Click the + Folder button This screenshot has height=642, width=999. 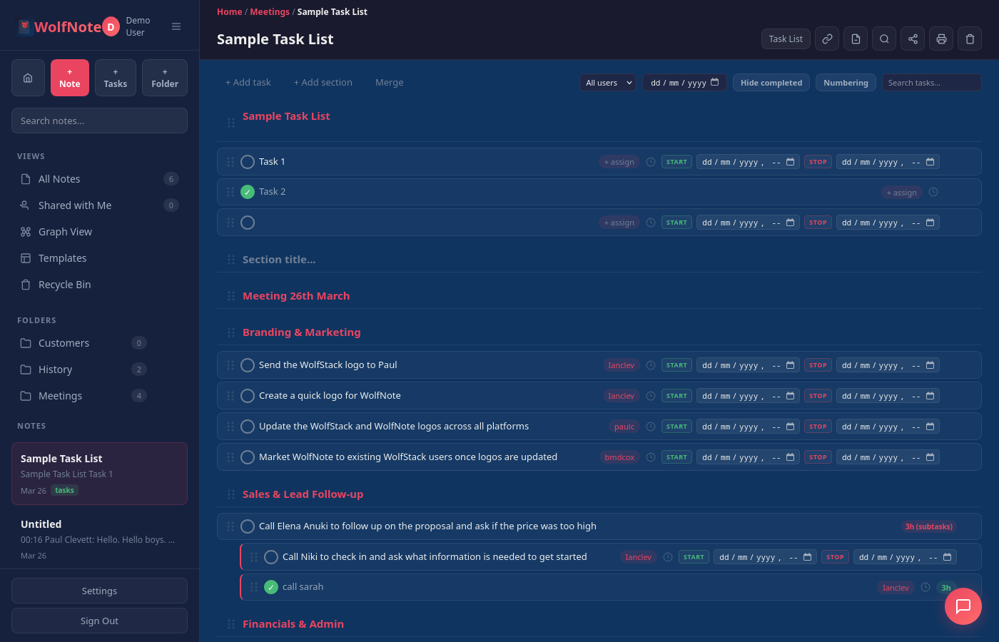point(165,78)
